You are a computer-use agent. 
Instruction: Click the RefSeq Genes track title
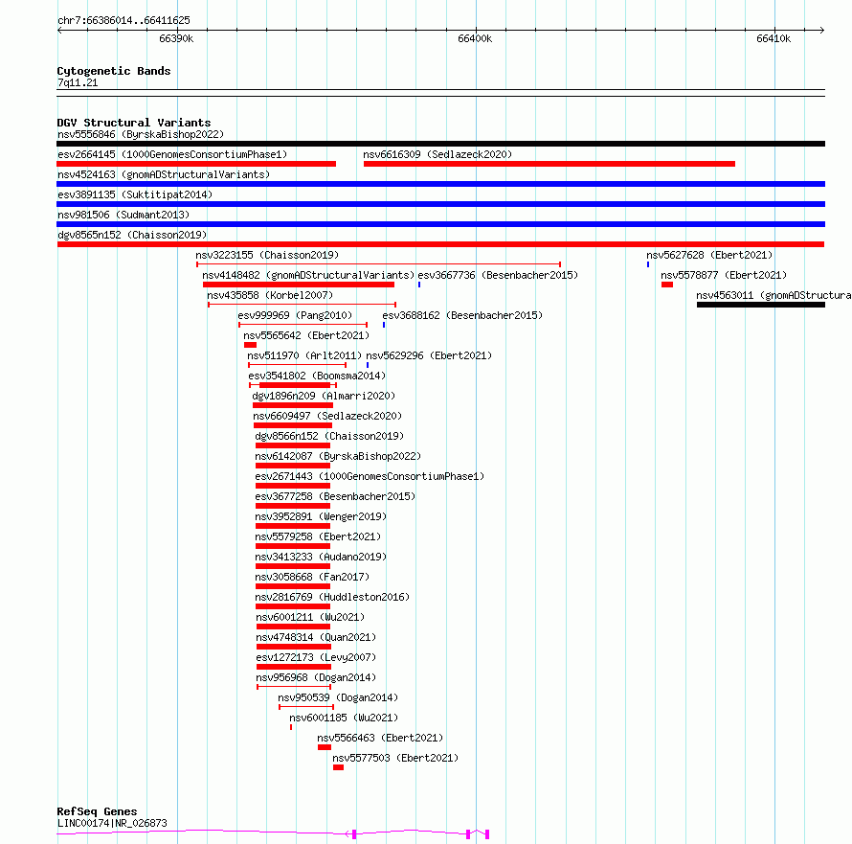98,811
